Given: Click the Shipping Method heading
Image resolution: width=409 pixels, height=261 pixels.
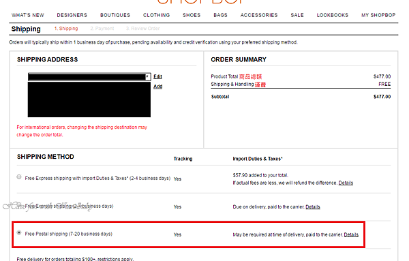Looking at the screenshot, I should pyautogui.click(x=46, y=157).
